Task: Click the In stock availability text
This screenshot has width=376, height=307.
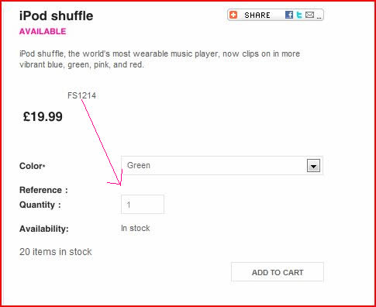Action: (x=136, y=228)
